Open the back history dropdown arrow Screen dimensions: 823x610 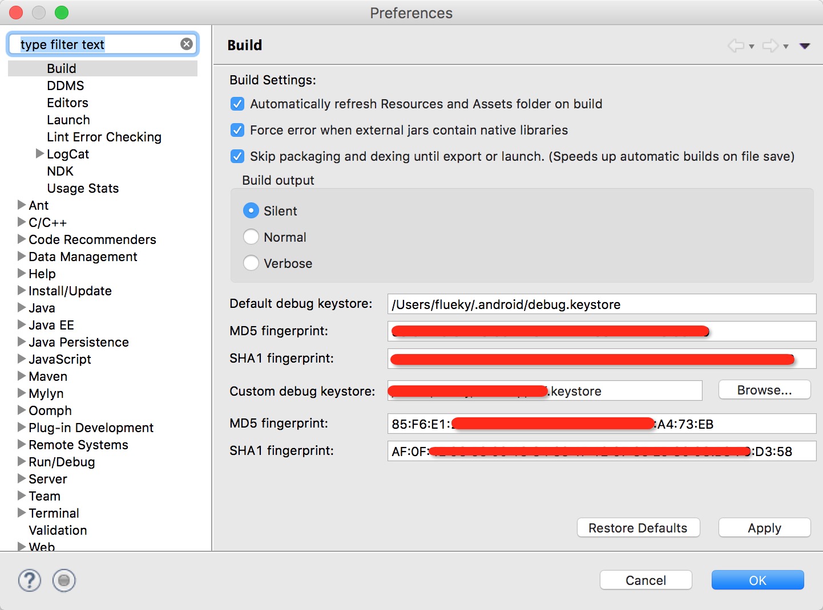click(752, 47)
